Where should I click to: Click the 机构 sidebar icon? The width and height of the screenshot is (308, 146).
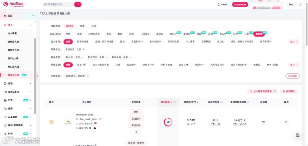[x=5, y=134]
